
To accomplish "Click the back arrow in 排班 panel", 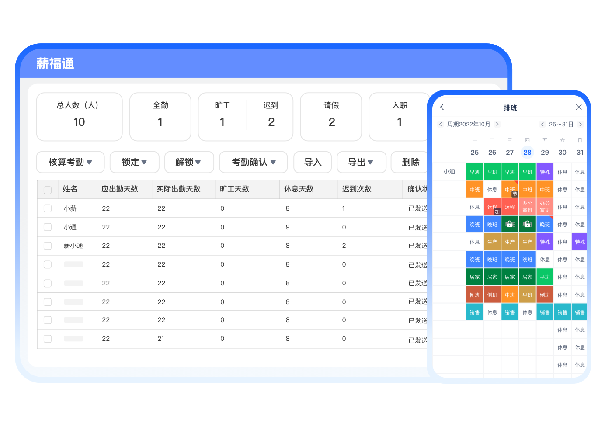I will [x=442, y=108].
